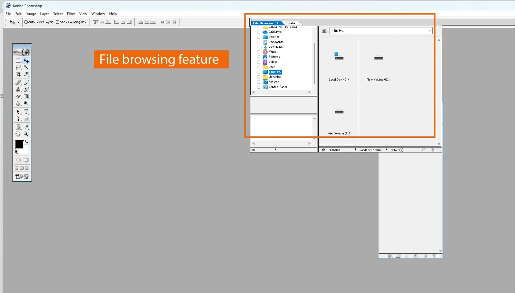Select the Notes tool
Screen dimensions: 515x293
[18, 127]
